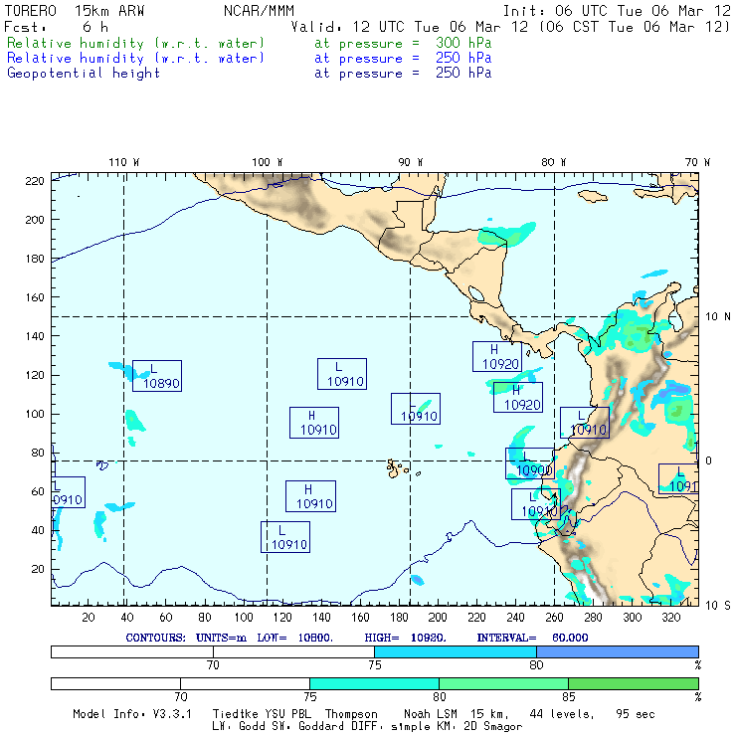Click the "44 levels," model info text
Screen dimensions: 736x736
[x=561, y=714]
